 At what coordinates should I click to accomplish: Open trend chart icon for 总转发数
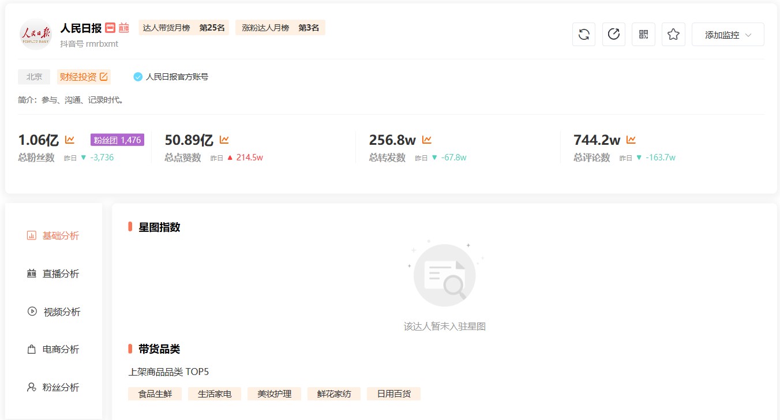click(427, 140)
